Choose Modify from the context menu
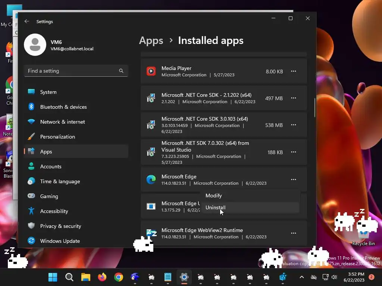Viewport: 382px width, 286px height. 250,196
